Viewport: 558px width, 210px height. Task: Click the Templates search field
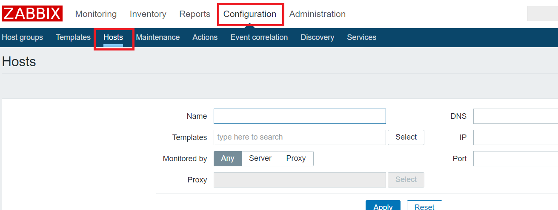[300, 137]
